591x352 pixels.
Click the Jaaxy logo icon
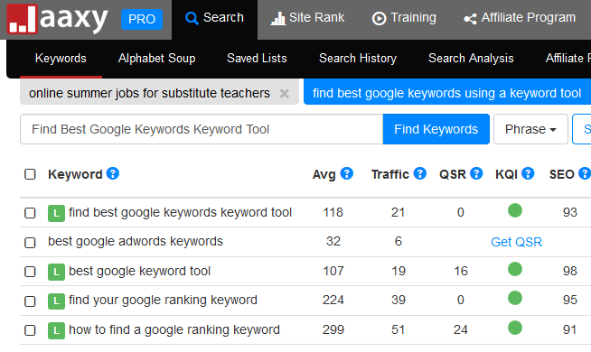[23, 19]
